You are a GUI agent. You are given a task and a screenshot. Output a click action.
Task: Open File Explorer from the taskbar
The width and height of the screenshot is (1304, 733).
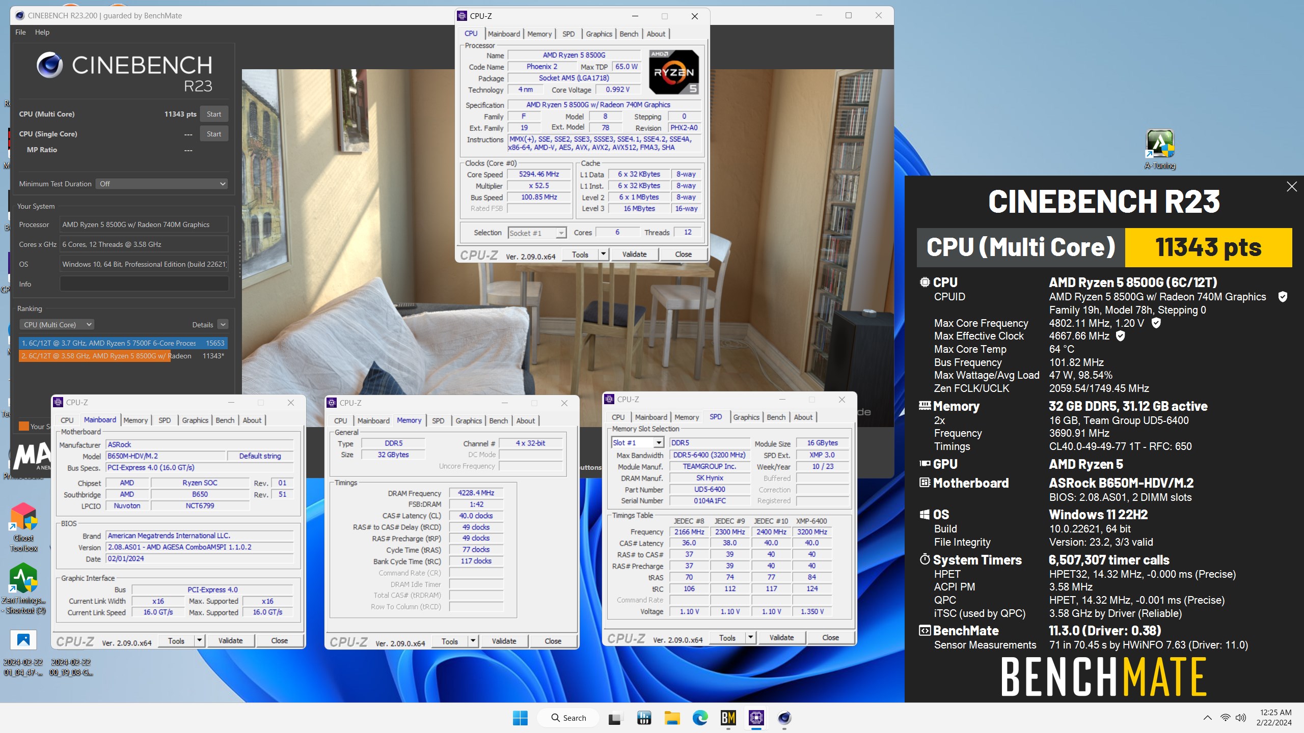[x=672, y=718]
